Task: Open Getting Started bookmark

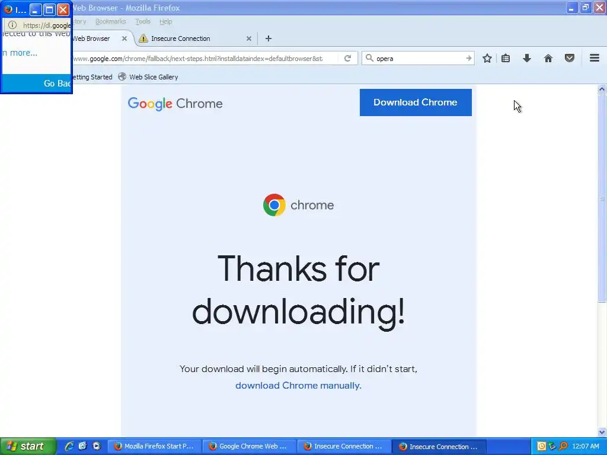Action: pyautogui.click(x=92, y=77)
